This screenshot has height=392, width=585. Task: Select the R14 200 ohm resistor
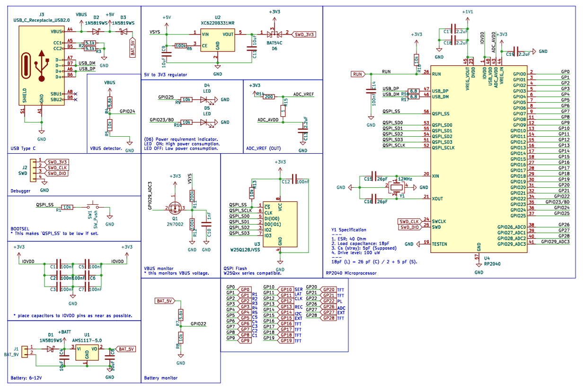coord(269,96)
